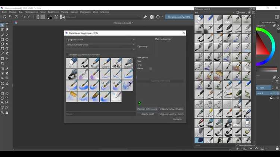Viewport: 280px width, 157px height.
Task: Select the Color picker eyedropper tool
Action: [x=7, y=69]
